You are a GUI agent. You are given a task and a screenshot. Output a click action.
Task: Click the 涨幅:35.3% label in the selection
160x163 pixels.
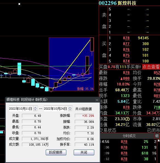[x=85, y=89]
